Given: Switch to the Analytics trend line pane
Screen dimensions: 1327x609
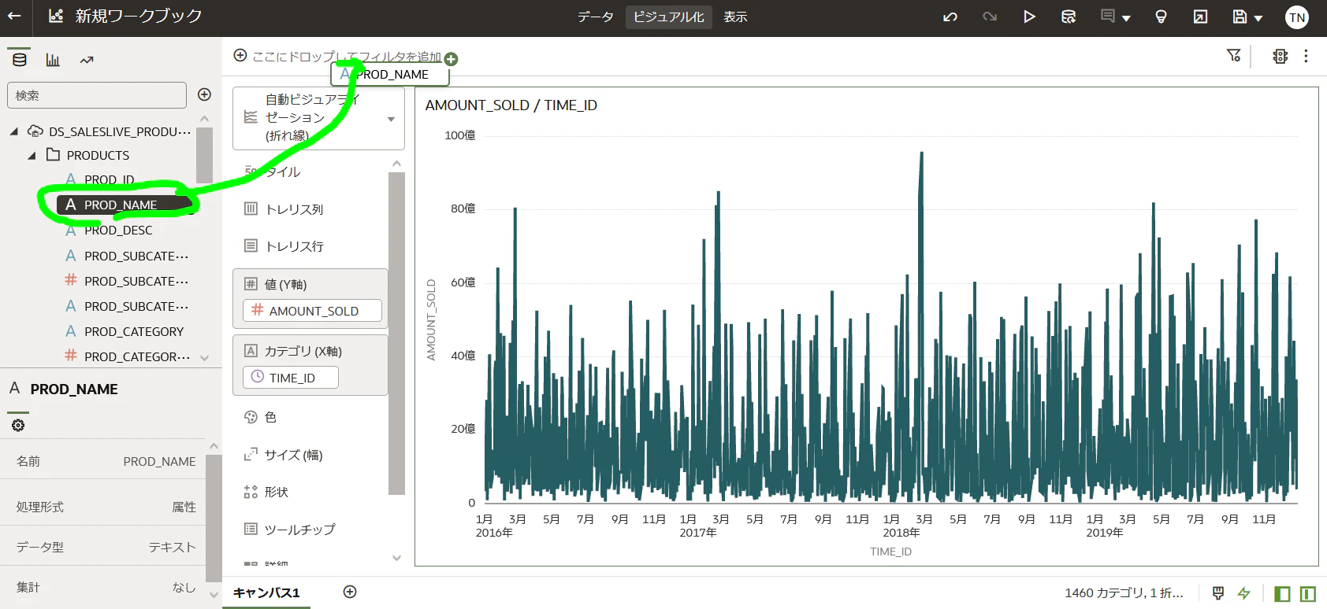Looking at the screenshot, I should point(87,60).
